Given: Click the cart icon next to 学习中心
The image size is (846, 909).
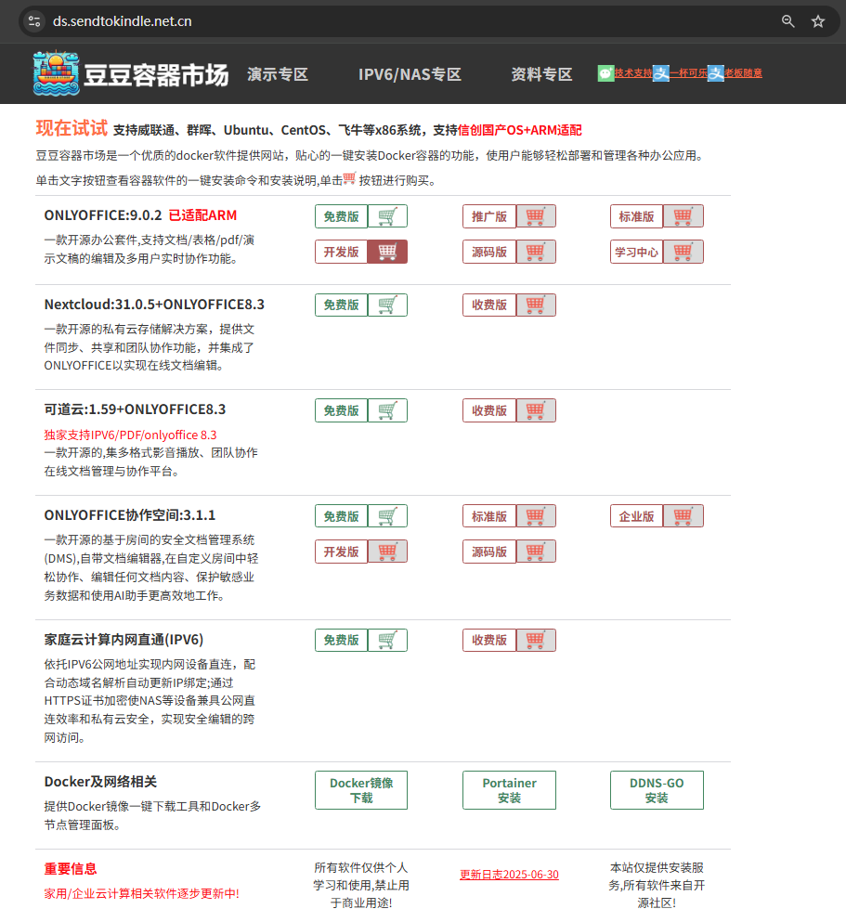Looking at the screenshot, I should point(683,252).
